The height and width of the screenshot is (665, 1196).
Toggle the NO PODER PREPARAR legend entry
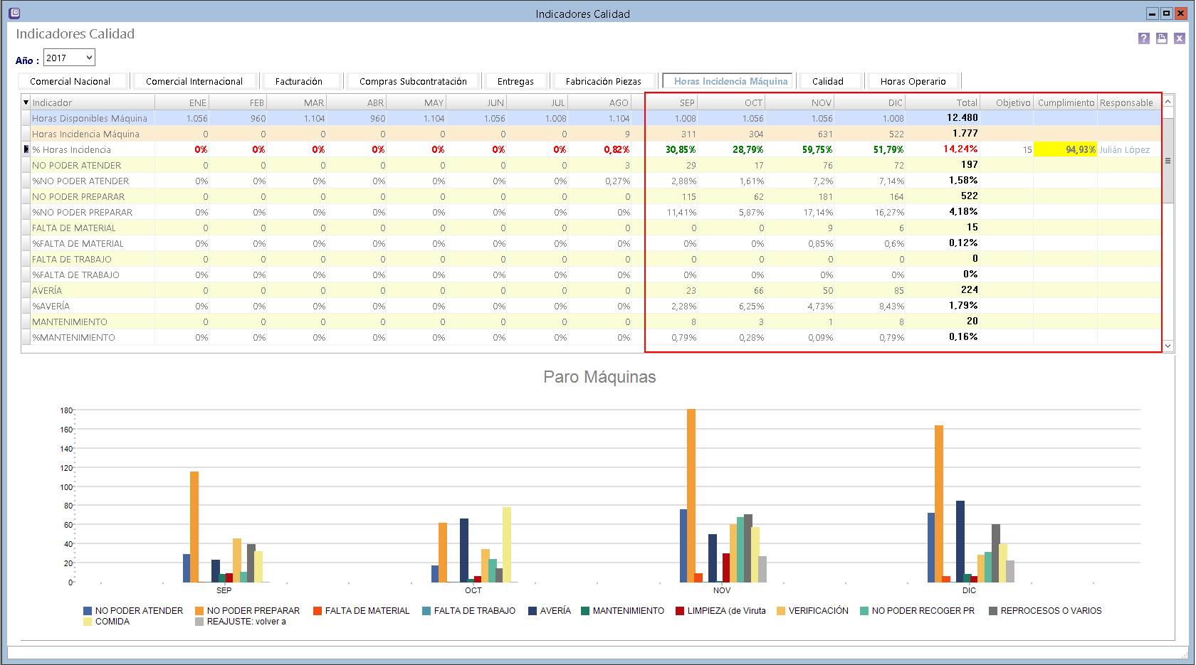[x=247, y=611]
